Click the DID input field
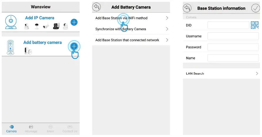This screenshot has height=137, width=262. point(228,25)
